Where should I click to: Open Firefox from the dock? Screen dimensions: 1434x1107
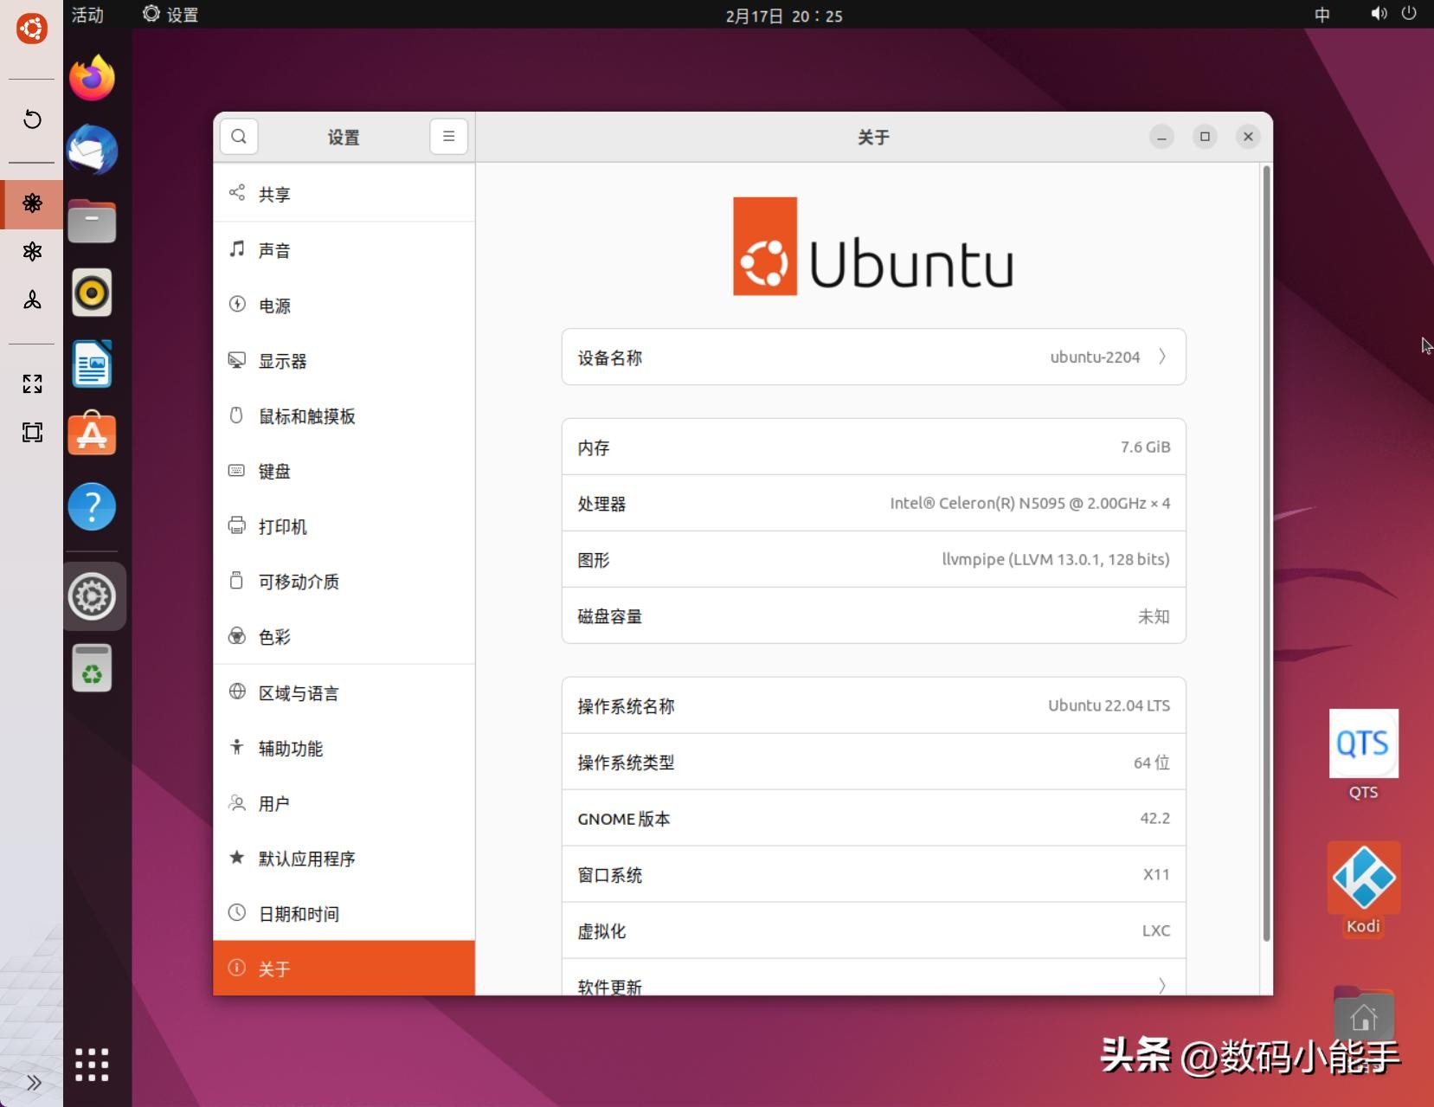click(92, 79)
